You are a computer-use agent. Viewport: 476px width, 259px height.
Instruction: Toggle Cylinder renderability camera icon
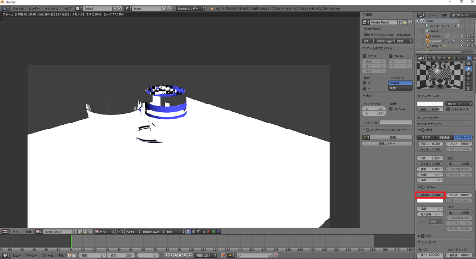(x=472, y=41)
